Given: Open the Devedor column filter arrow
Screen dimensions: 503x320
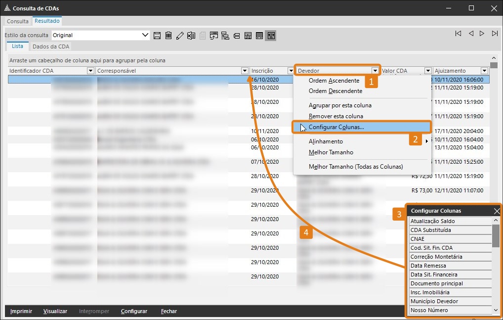Looking at the screenshot, I should (375, 71).
